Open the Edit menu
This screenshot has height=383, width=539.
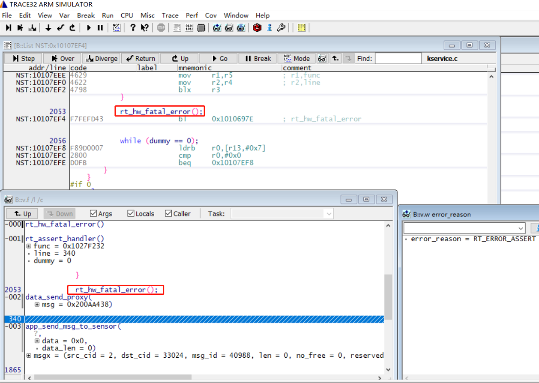(x=25, y=15)
